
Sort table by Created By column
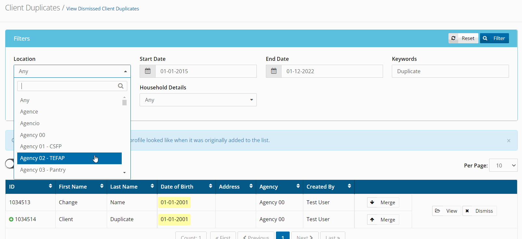click(349, 186)
